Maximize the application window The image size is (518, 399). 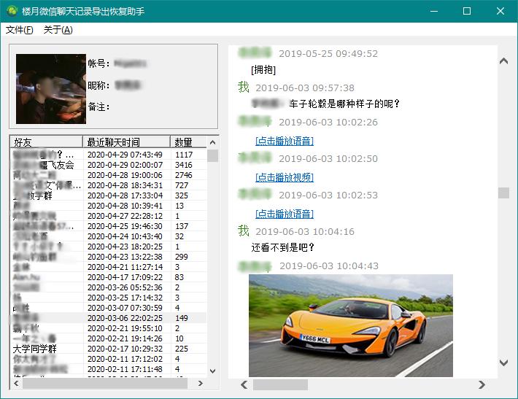(467, 11)
